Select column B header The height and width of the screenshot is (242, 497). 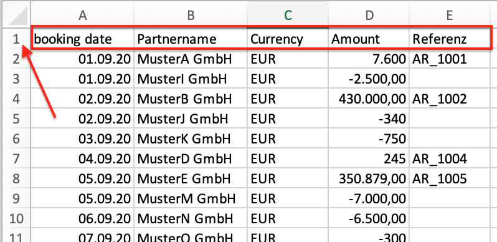(191, 15)
